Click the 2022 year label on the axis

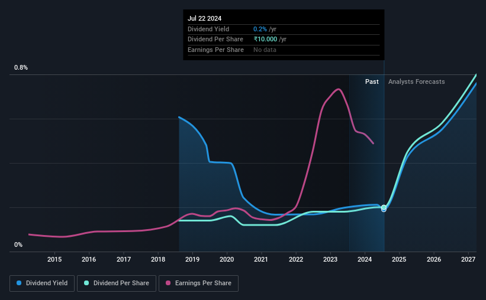click(x=296, y=259)
